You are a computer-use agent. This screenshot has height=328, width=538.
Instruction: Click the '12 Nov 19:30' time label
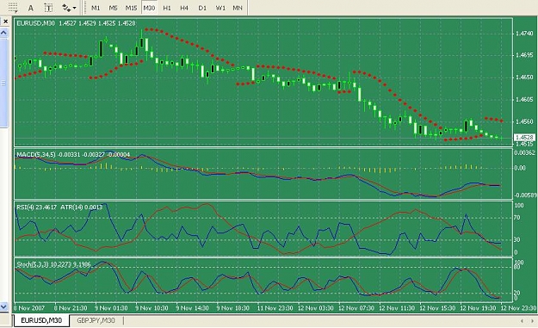(x=478, y=307)
